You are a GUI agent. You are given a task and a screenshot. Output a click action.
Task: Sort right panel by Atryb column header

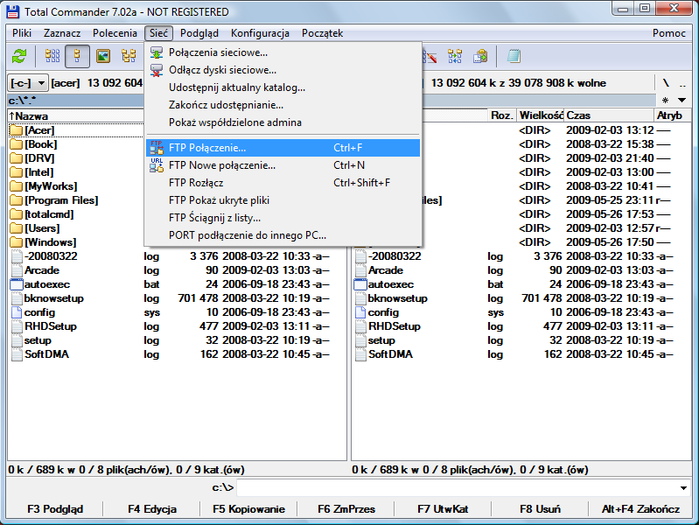point(672,115)
